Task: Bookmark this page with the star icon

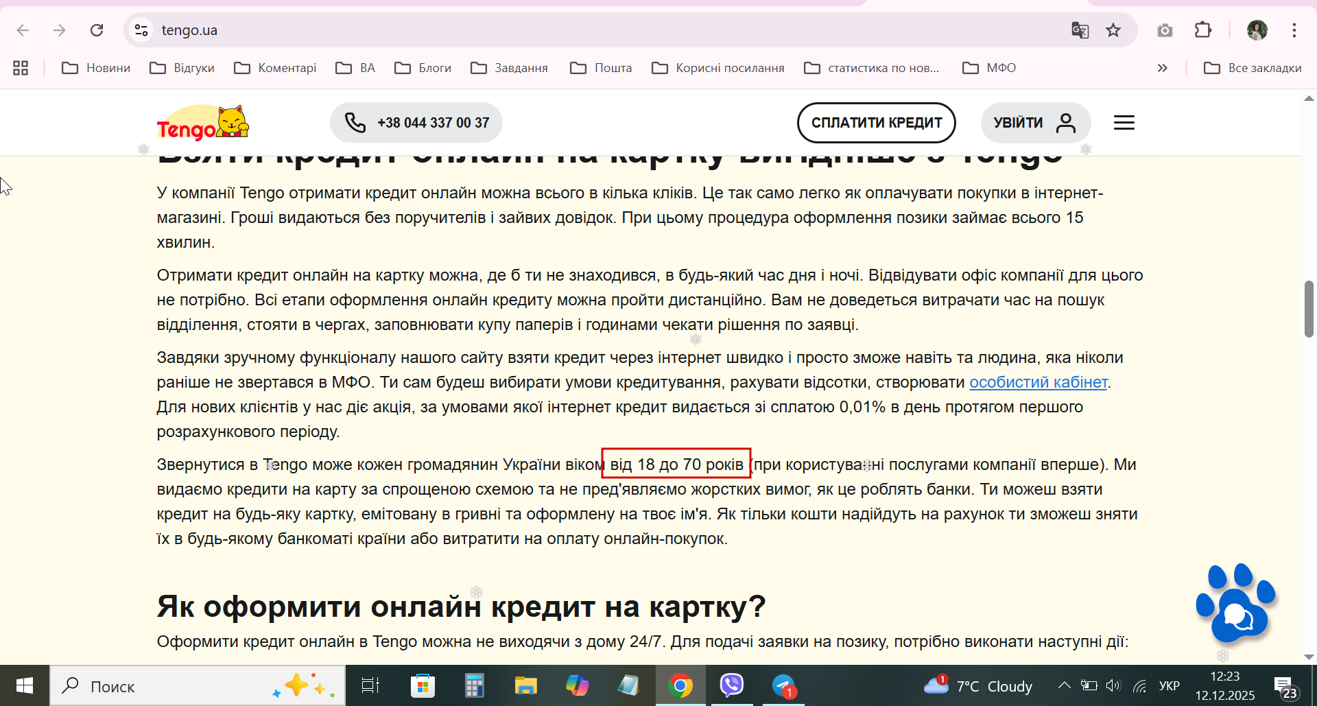Action: (x=1113, y=30)
